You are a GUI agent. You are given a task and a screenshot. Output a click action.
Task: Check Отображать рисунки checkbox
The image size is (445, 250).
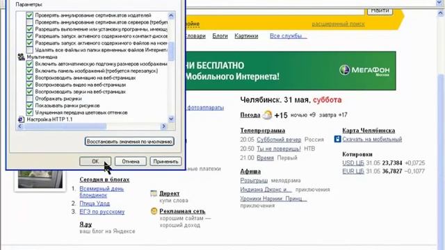[29, 99]
